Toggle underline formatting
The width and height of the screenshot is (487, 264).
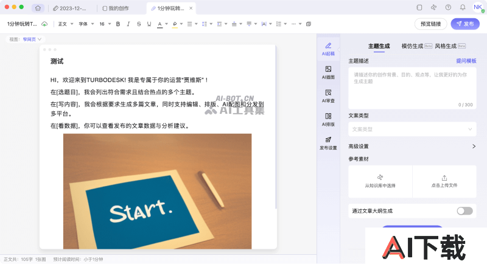tap(149, 24)
